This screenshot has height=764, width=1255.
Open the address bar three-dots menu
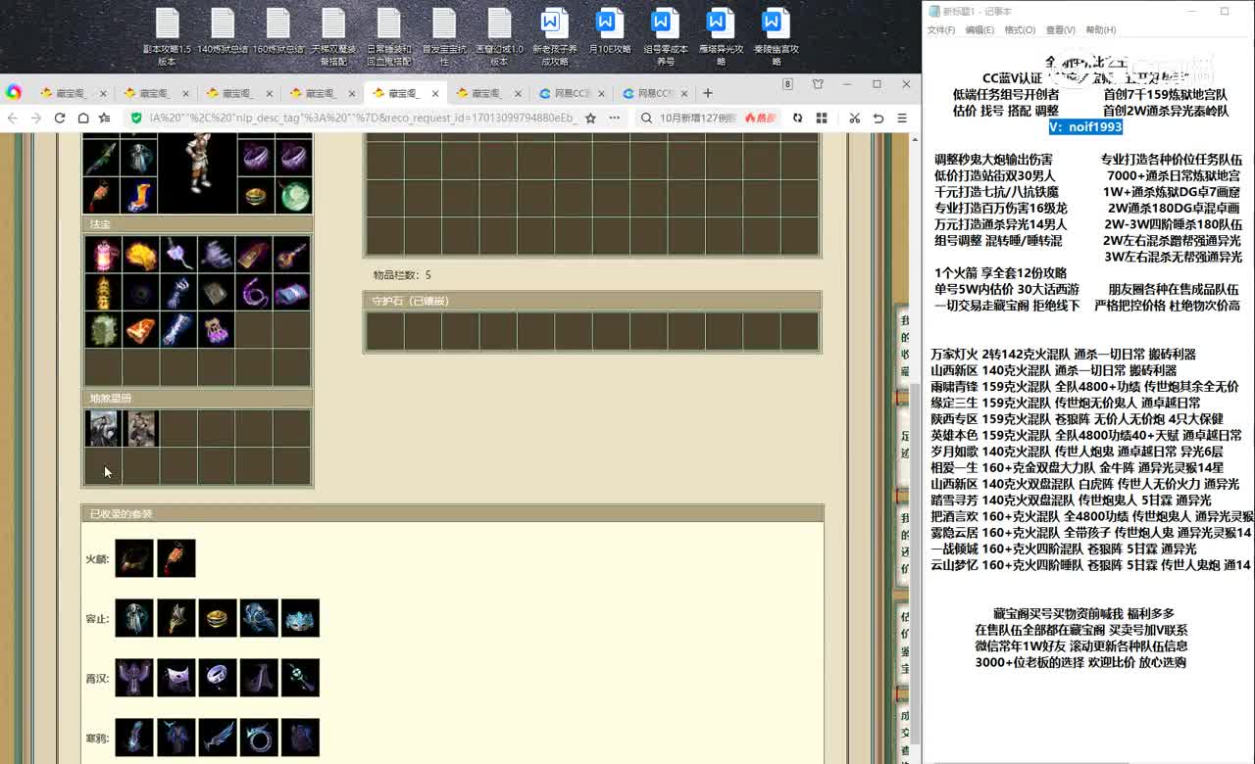pos(615,118)
